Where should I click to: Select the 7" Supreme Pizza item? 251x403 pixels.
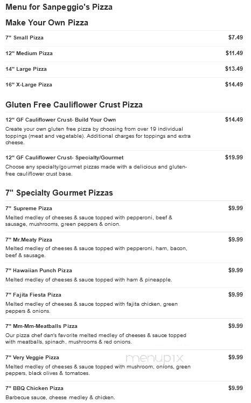coord(29,208)
